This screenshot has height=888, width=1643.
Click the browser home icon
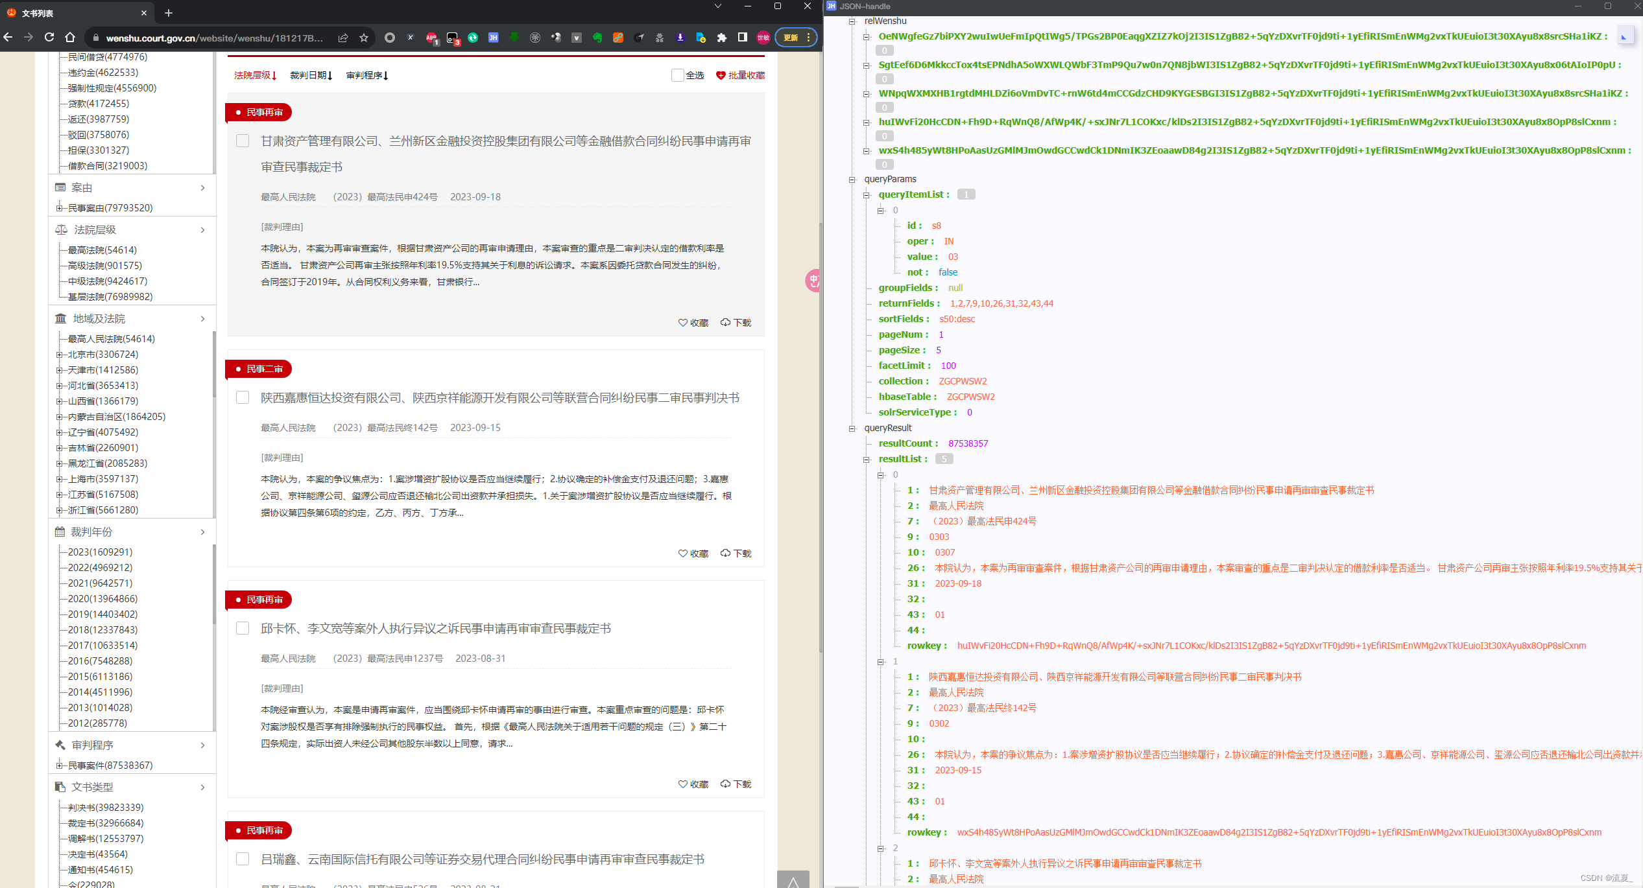(70, 38)
